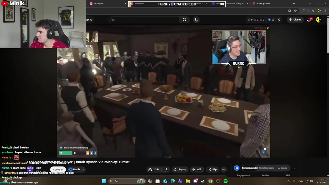This screenshot has width=329, height=185.
Task: Switch to AI Coach tab
Action: tap(282, 168)
